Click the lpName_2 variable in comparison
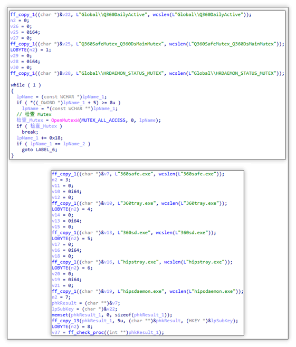The width and height of the screenshot is (296, 347). [x=74, y=144]
